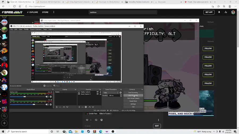Open Game Jolt header more-options dots
The width and height of the screenshot is (239, 134).
click(54, 12)
